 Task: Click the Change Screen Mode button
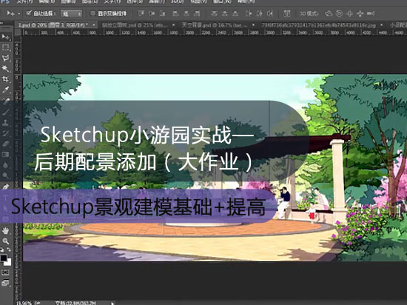click(x=5, y=283)
